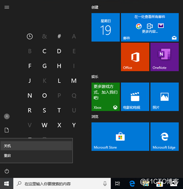The image size is (183, 189).
Task: Click the Google icon in Mail tile
Action: pos(139,26)
